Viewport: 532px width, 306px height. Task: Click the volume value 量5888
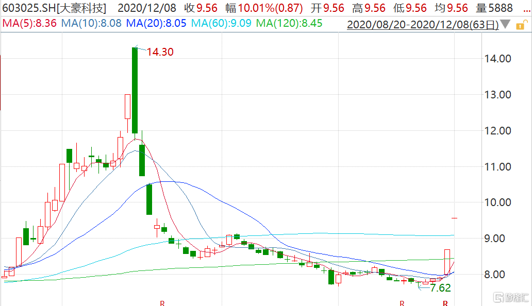[494, 8]
